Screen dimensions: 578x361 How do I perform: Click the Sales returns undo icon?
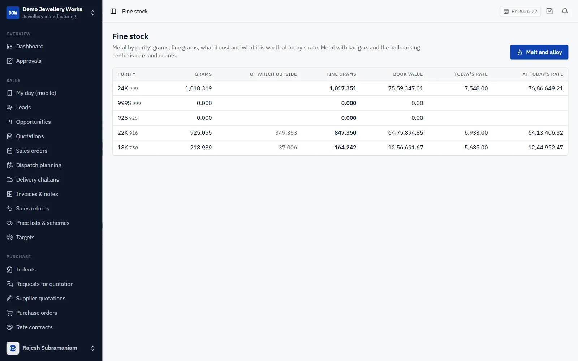tap(10, 209)
